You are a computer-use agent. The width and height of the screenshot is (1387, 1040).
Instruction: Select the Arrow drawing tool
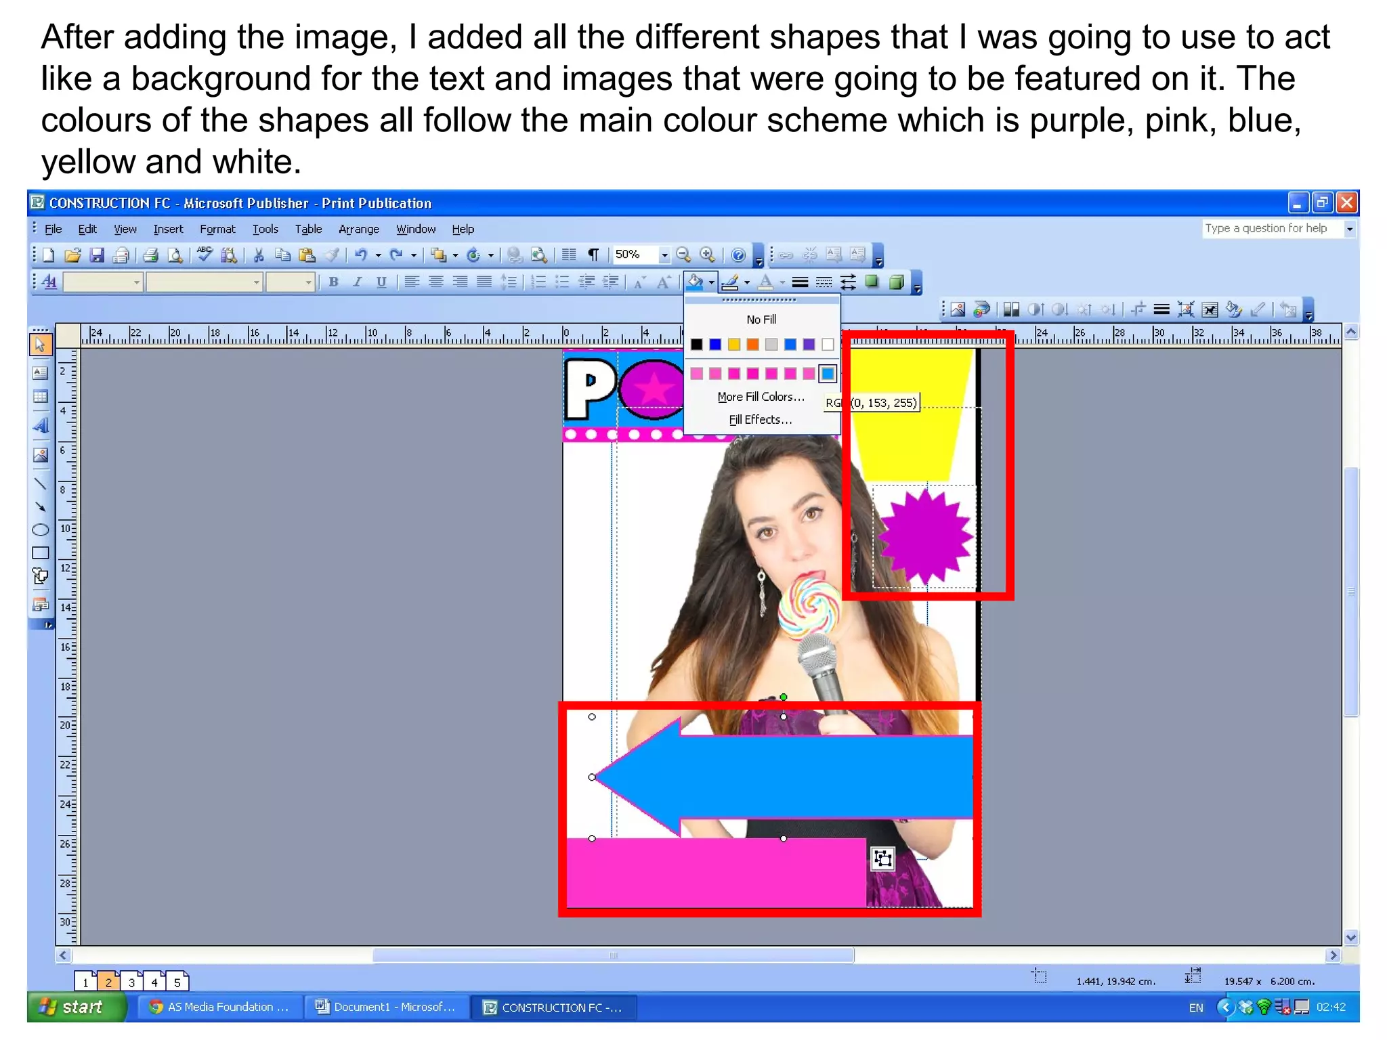pos(40,506)
